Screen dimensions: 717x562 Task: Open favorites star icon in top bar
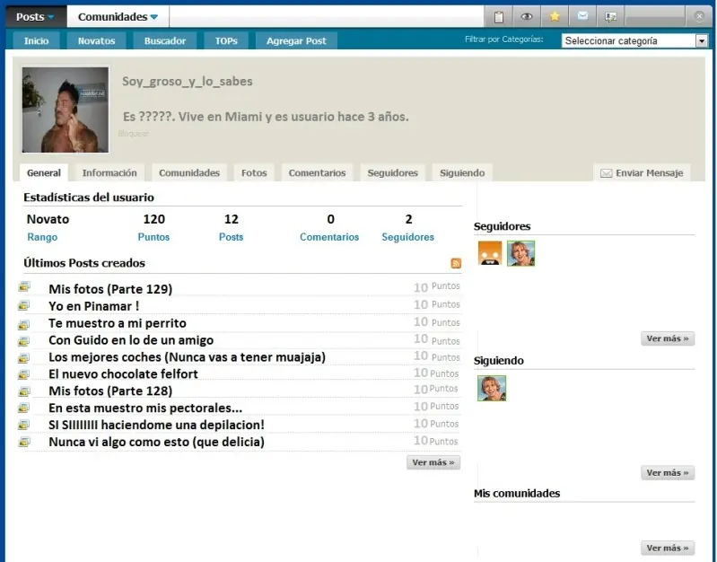[555, 17]
